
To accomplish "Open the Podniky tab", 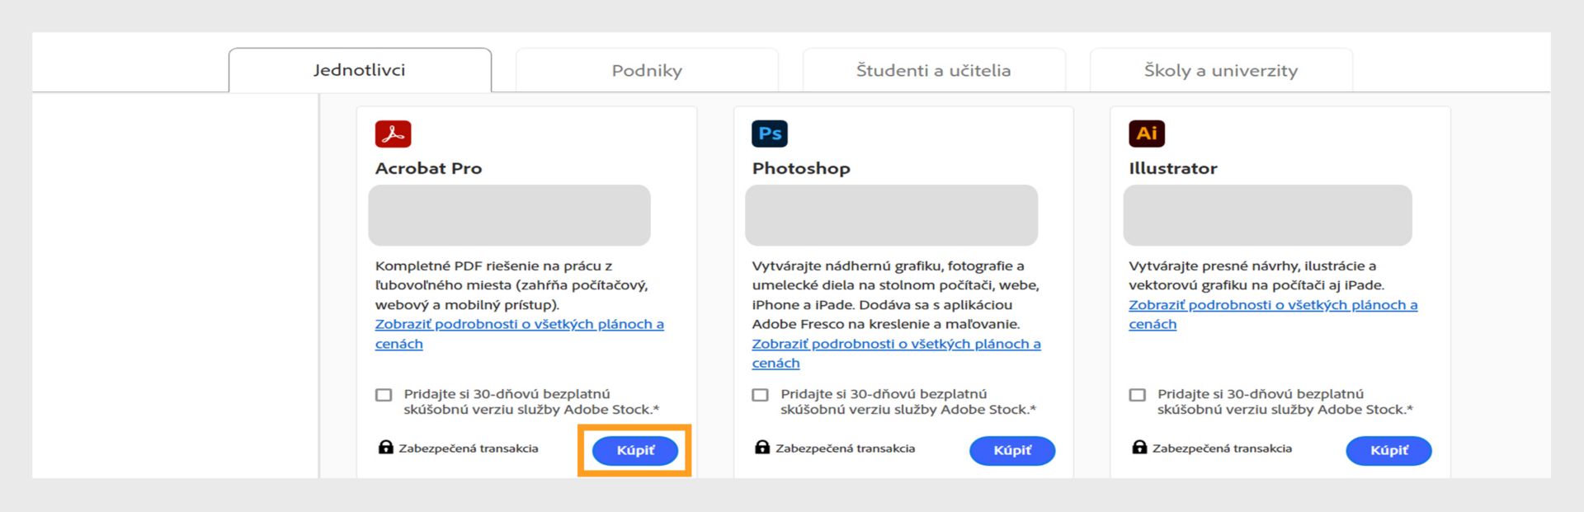I will [x=647, y=71].
